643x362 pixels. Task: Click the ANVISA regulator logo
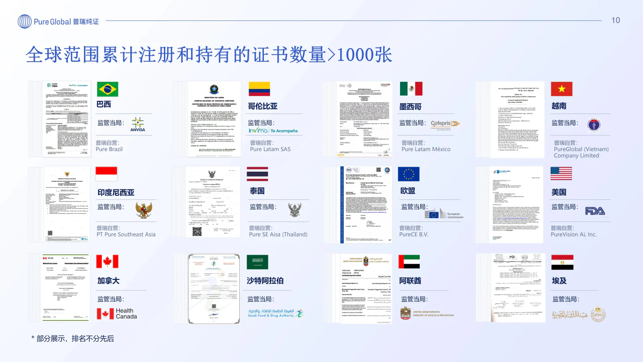click(138, 125)
